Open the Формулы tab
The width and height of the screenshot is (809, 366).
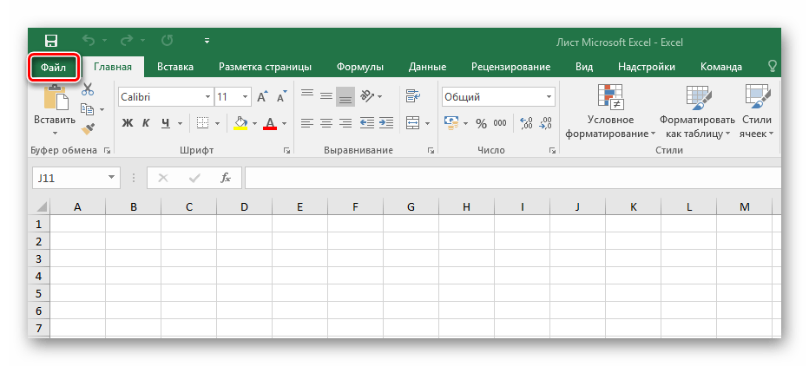360,67
